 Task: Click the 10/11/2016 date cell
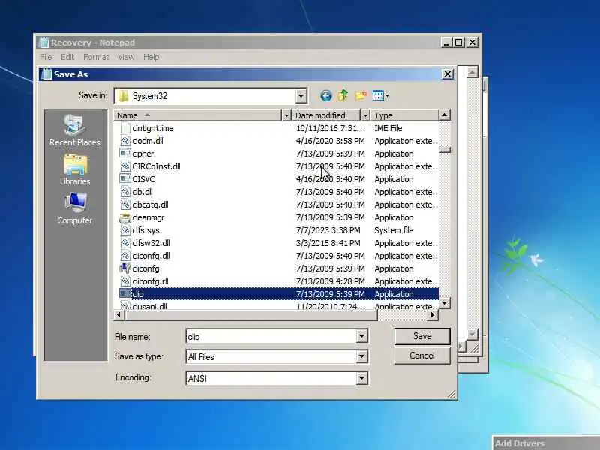click(x=331, y=128)
